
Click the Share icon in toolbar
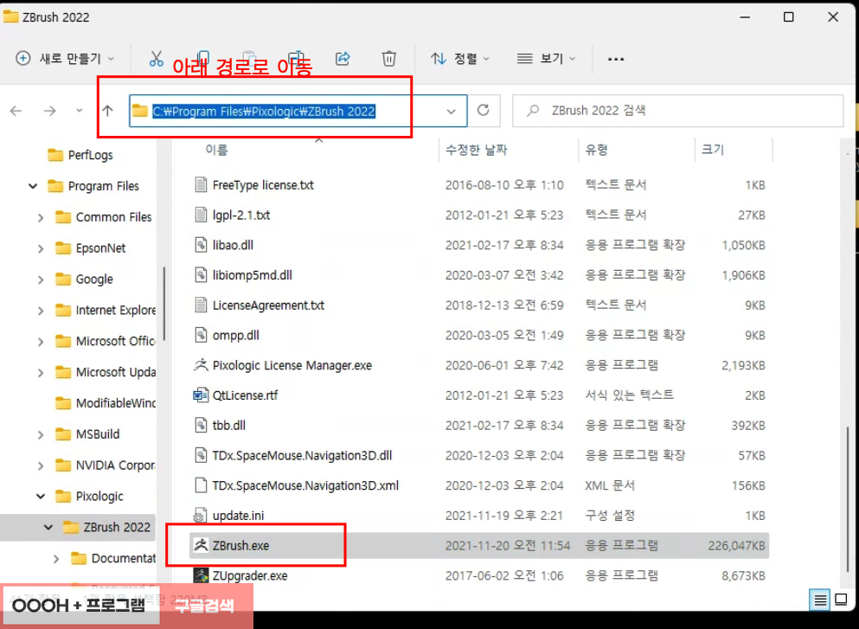(343, 58)
